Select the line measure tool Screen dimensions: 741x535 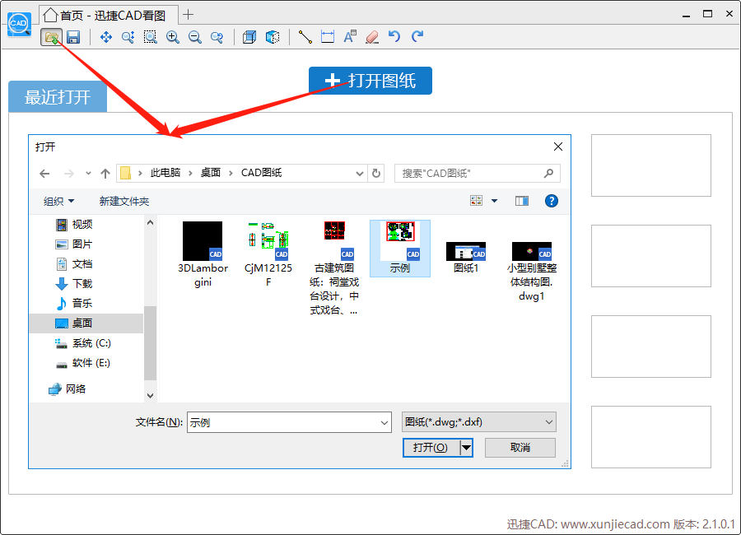pos(305,37)
